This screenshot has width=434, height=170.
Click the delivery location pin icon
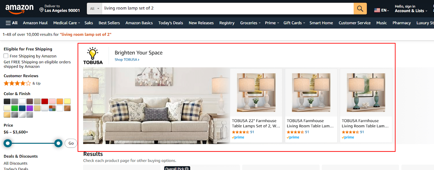(42, 10)
